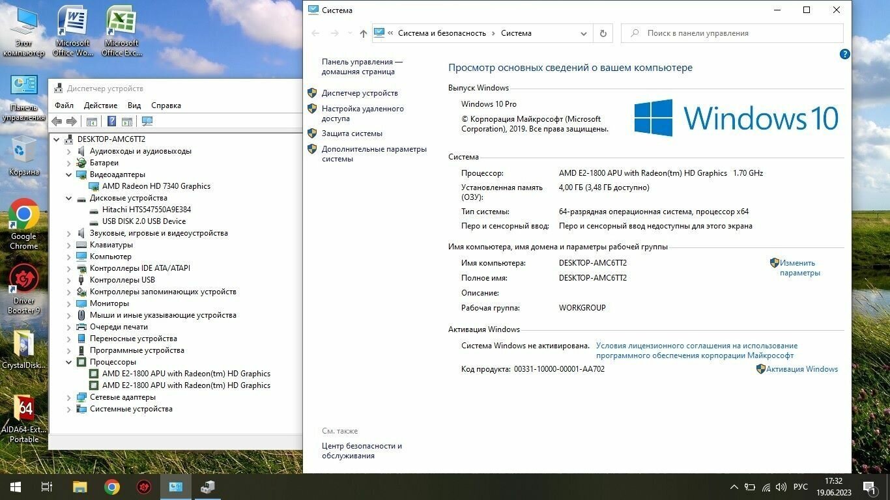Expand the Контроллеры USB node
The height and width of the screenshot is (500, 890).
[69, 280]
